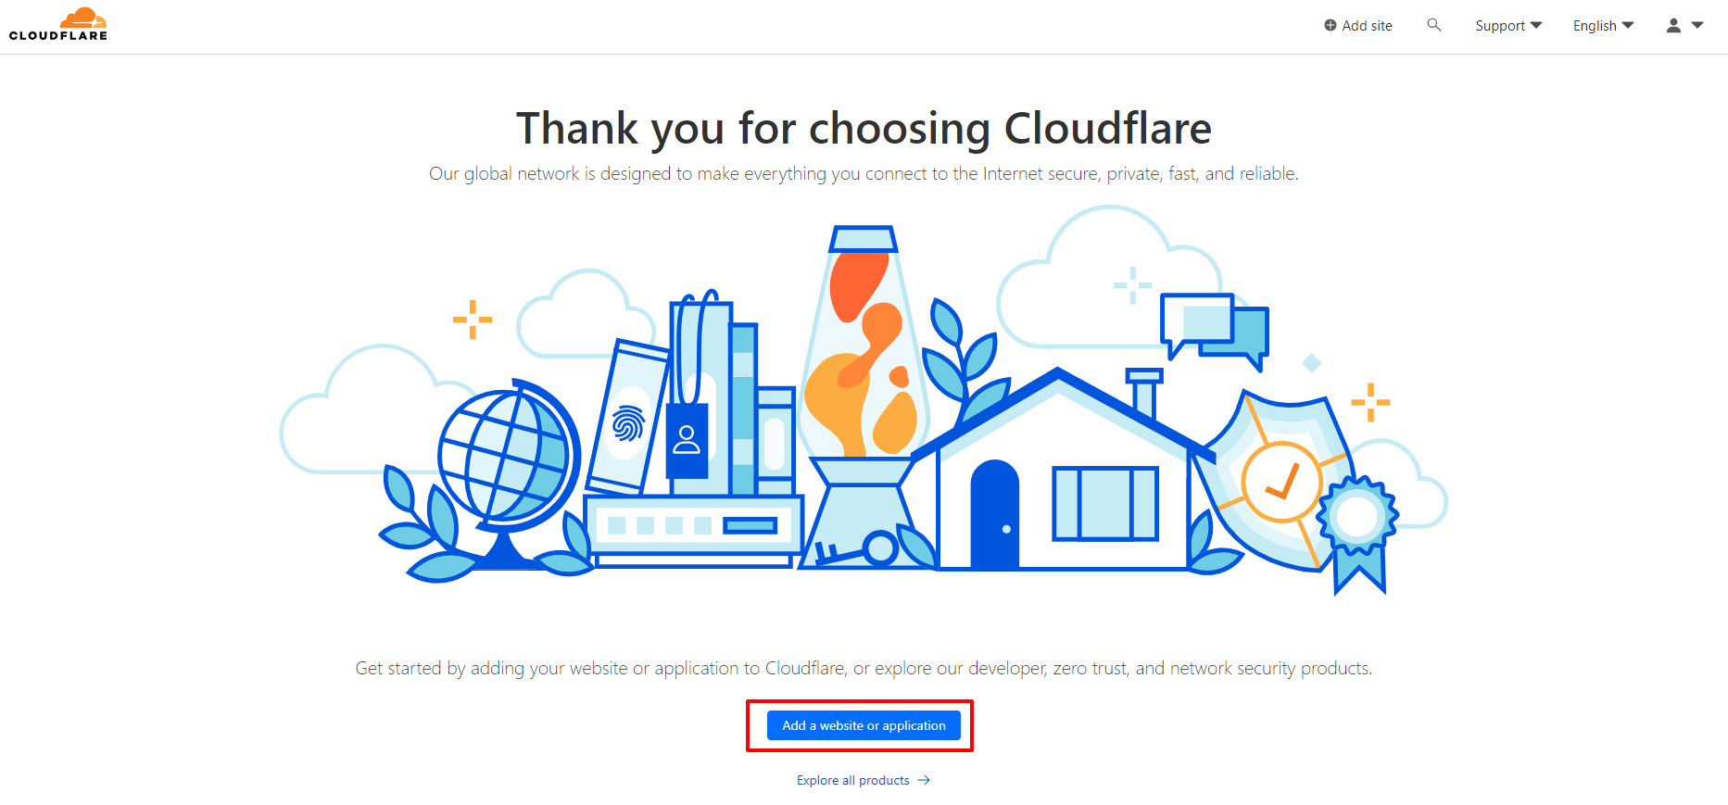This screenshot has height=805, width=1728.
Task: Click the Support menu label
Action: coord(1500,26)
